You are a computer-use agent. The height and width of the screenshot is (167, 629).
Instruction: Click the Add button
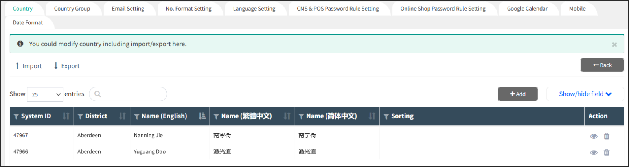click(518, 94)
